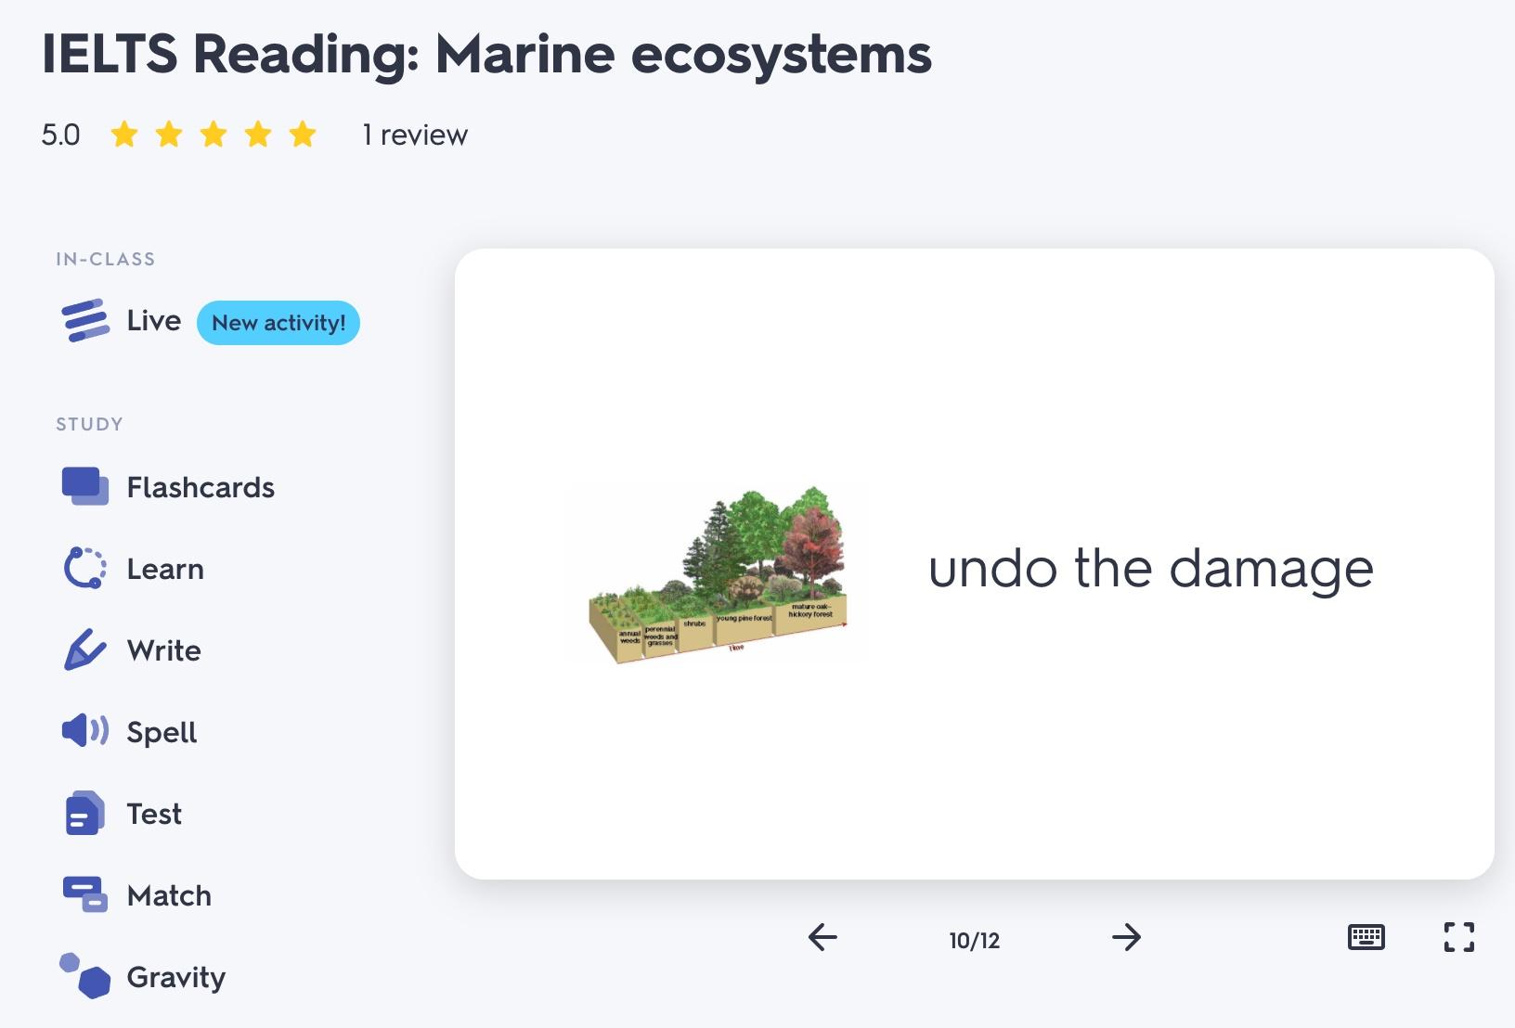Click the Match cards icon

click(x=84, y=895)
